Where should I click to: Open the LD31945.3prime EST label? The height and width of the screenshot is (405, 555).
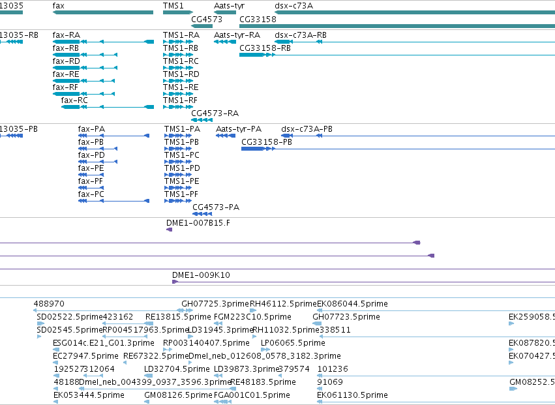[x=220, y=330]
